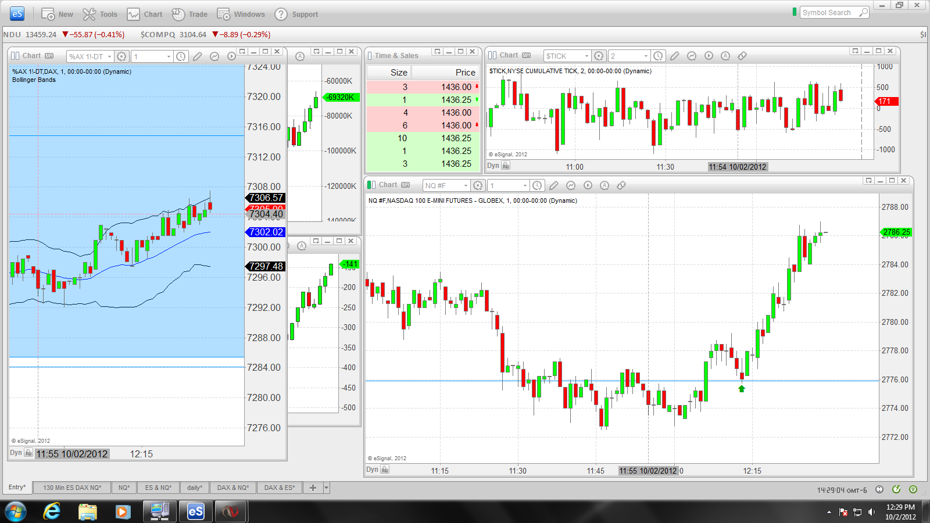930x523 pixels.
Task: Open the eSignal application logo menu
Action: (x=17, y=14)
